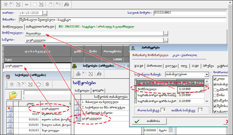Open warehouse lookup ellipsis beside გაურკვეველი field
The image size is (233, 135).
(x=166, y=40)
